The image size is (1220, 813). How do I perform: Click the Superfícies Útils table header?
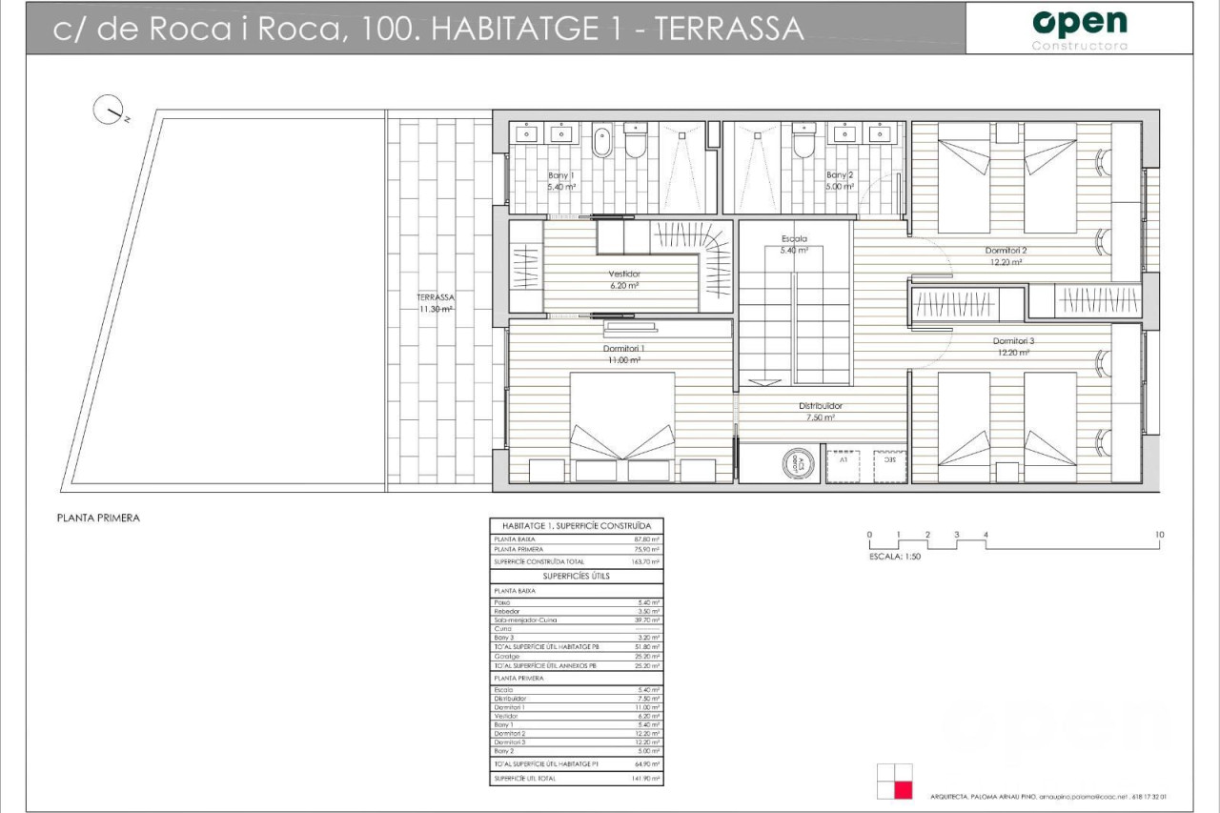[576, 576]
